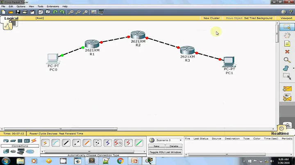Select the Inspect magnifier tool
295x165 pixels.
pyautogui.click(x=287, y=60)
